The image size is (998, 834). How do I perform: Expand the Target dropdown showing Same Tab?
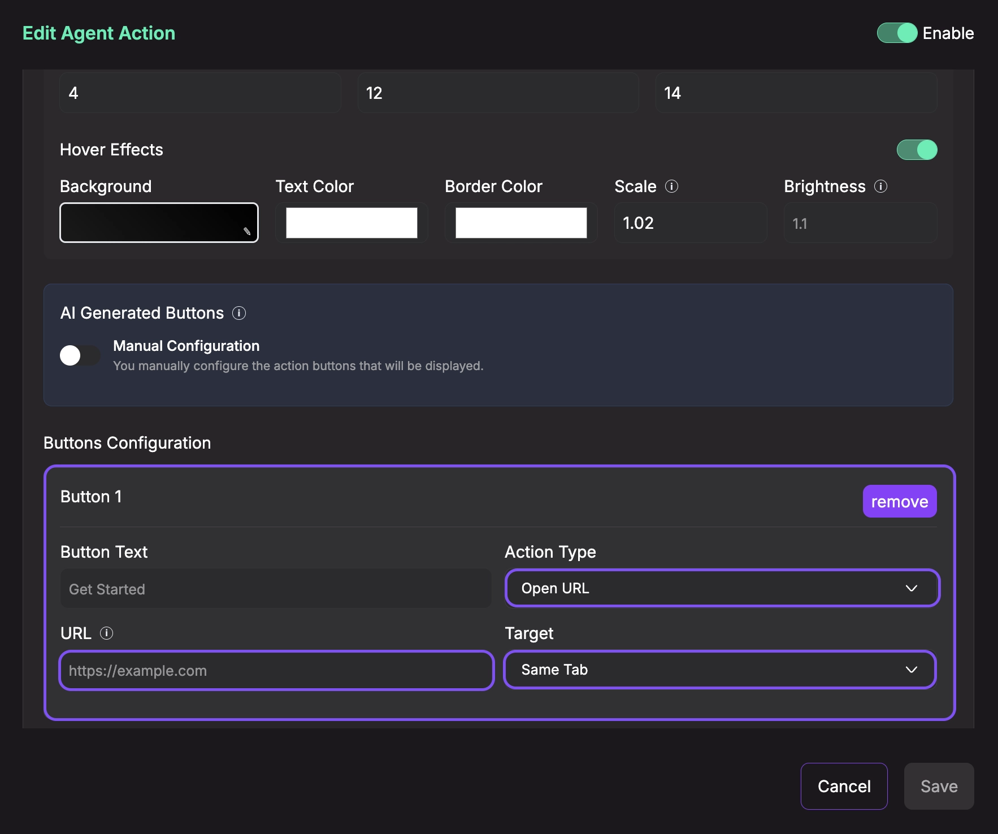point(720,670)
